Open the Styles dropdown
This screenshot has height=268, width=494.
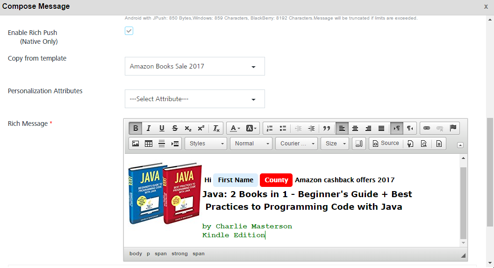tap(206, 144)
